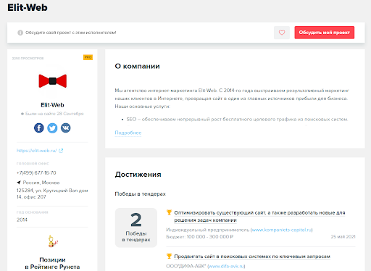Click trophy icon beside 'Продвигать сайт'

[x=169, y=256]
